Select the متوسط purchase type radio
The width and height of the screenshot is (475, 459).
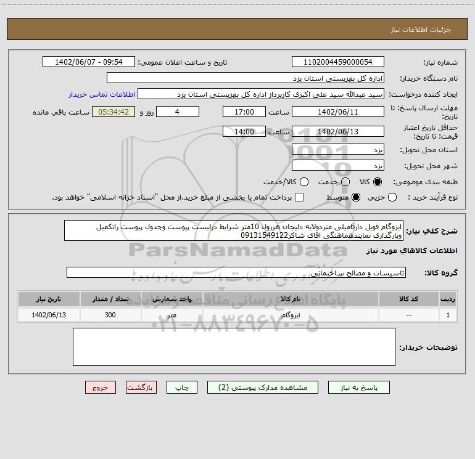[356, 197]
